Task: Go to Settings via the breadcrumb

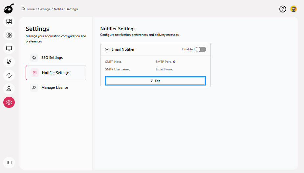Action: (44, 9)
